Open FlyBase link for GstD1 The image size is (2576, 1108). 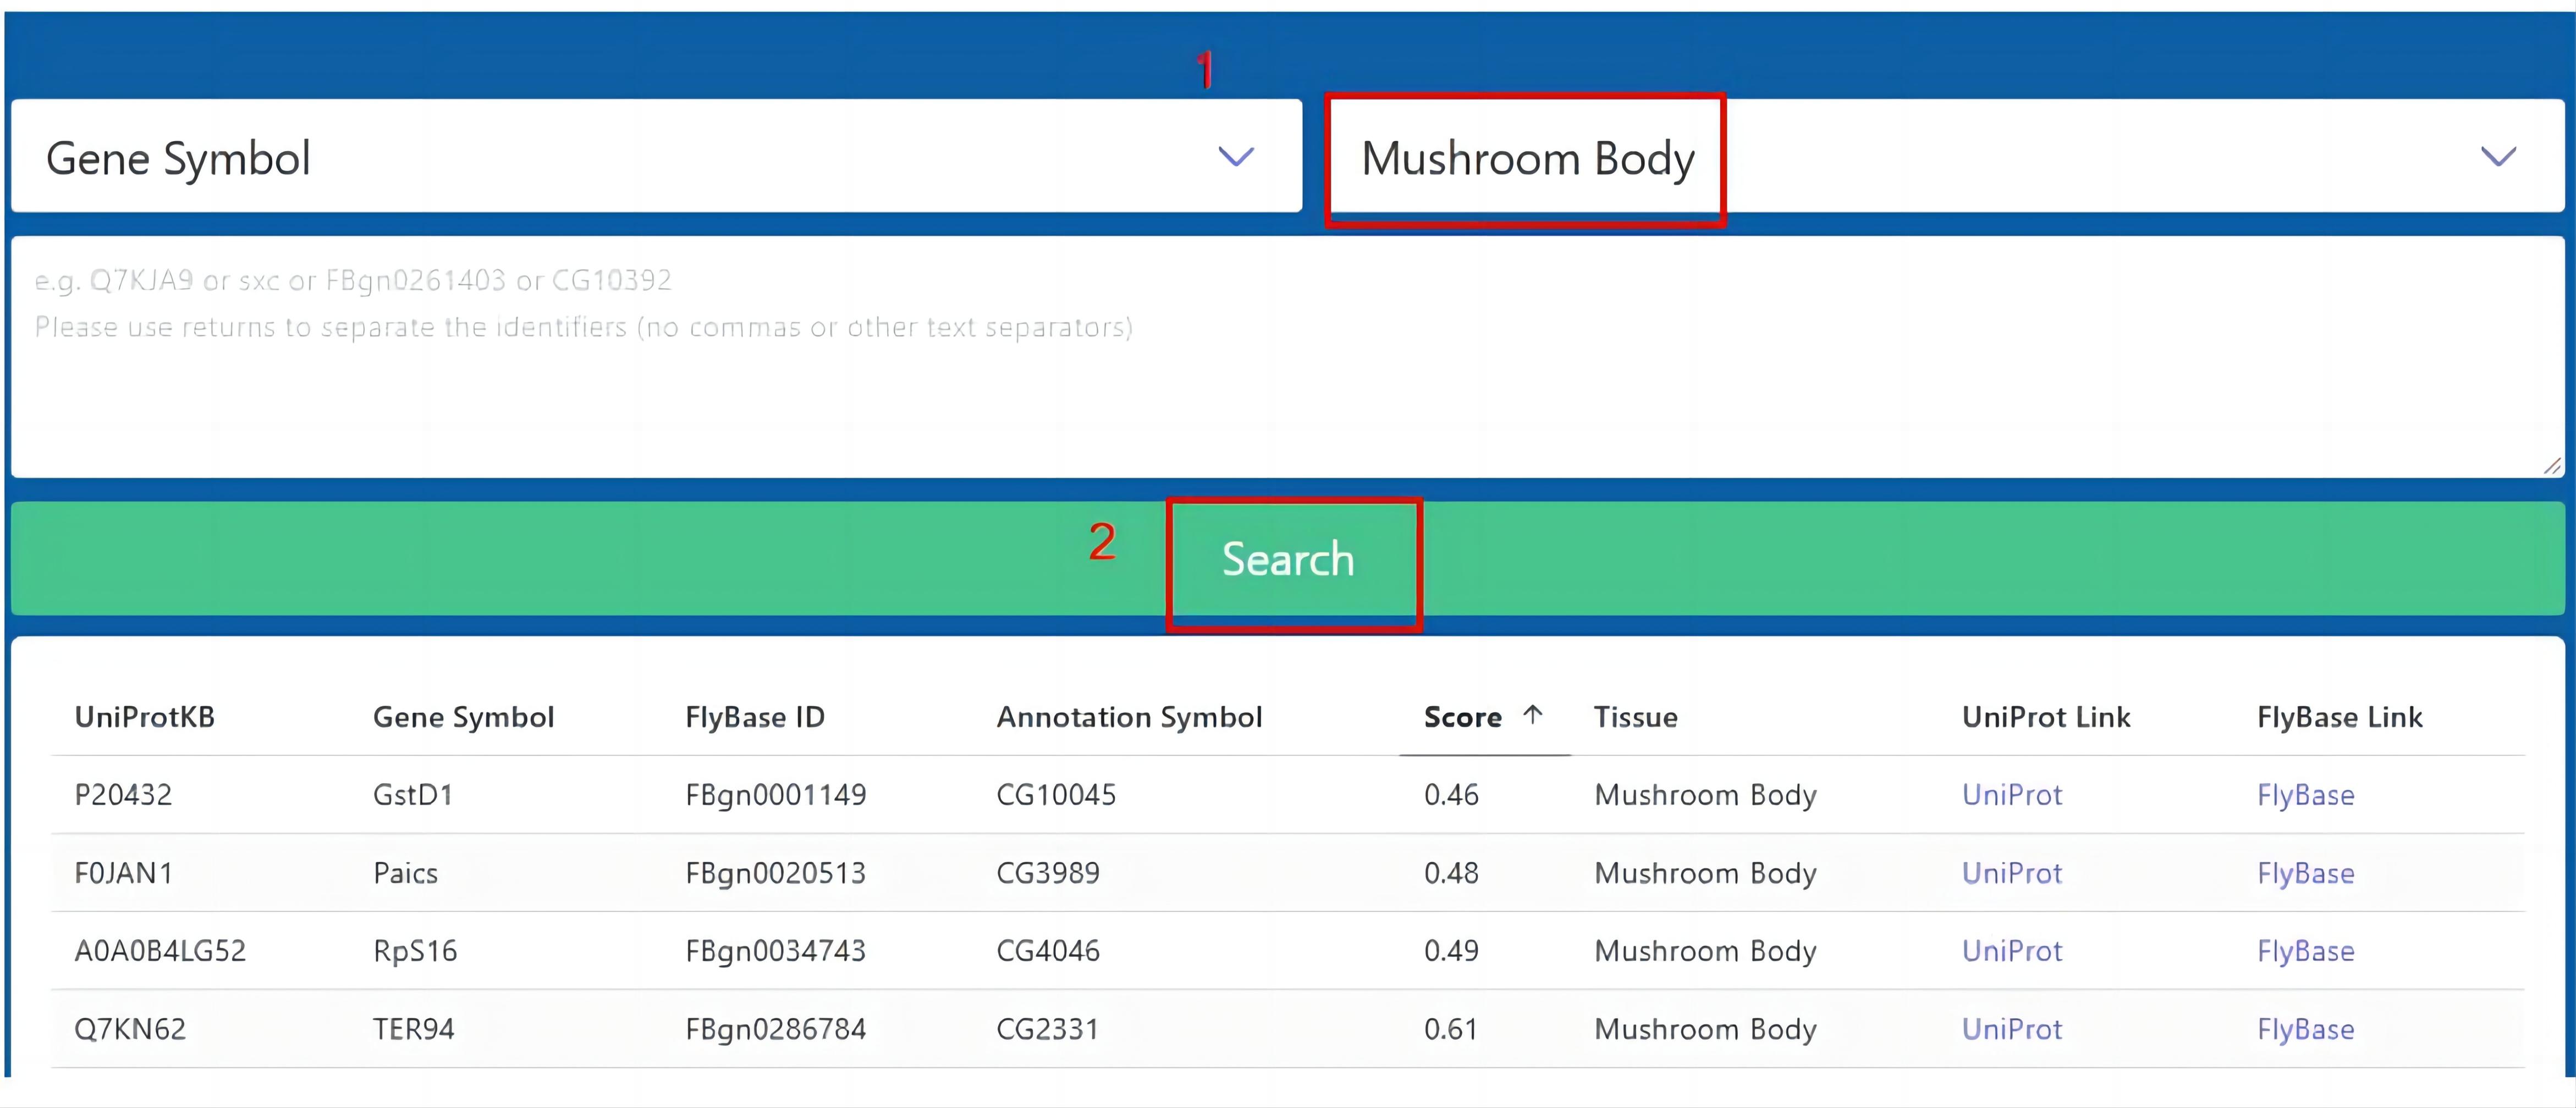pyautogui.click(x=2305, y=795)
